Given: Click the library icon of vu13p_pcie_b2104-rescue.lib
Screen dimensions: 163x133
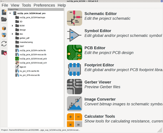Looking at the screenshot, I should pyautogui.click(x=17, y=55).
